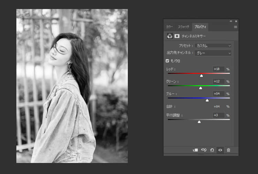Reset adjustment to defaults icon
This screenshot has height=174, width=258.
212,150
